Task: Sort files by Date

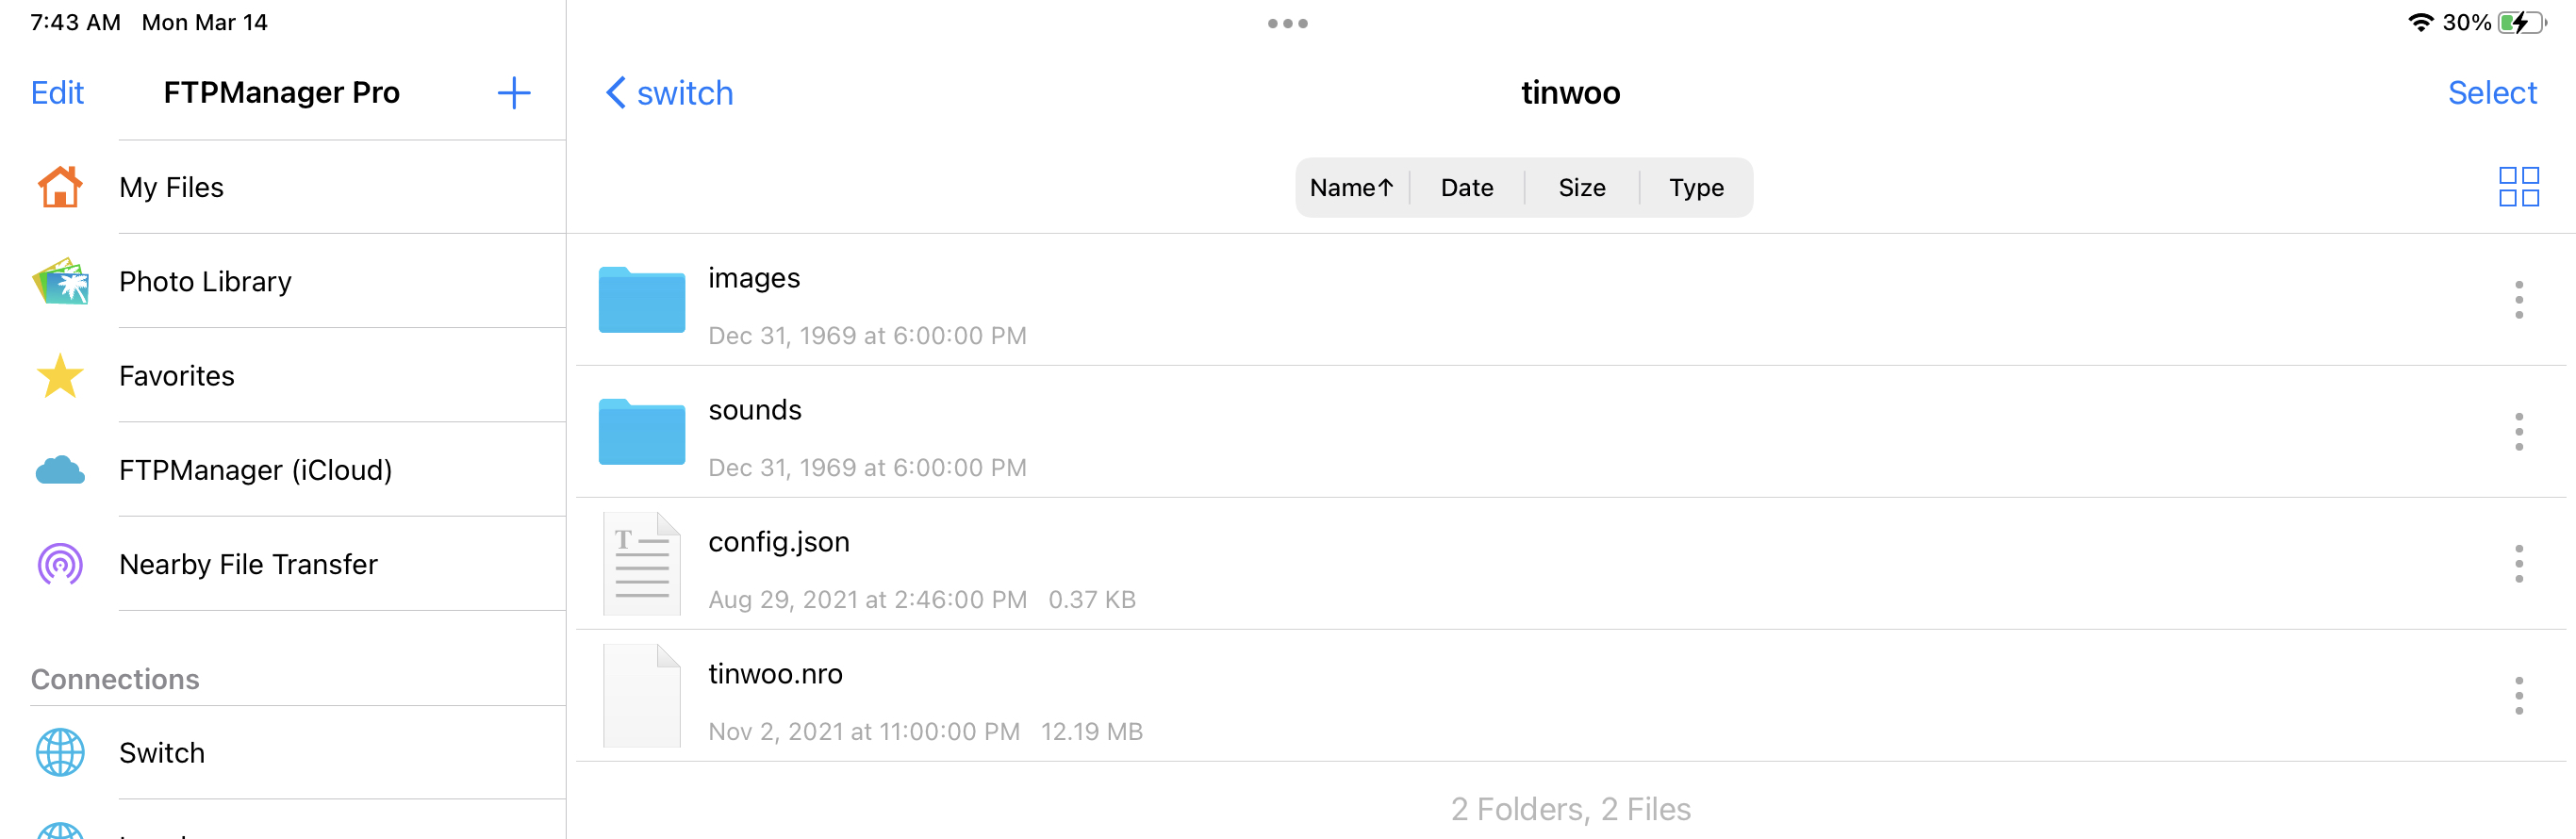Action: 1466,187
